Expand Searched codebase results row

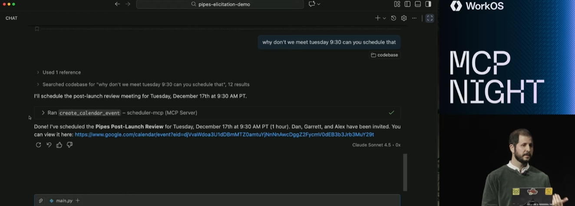pos(143,84)
